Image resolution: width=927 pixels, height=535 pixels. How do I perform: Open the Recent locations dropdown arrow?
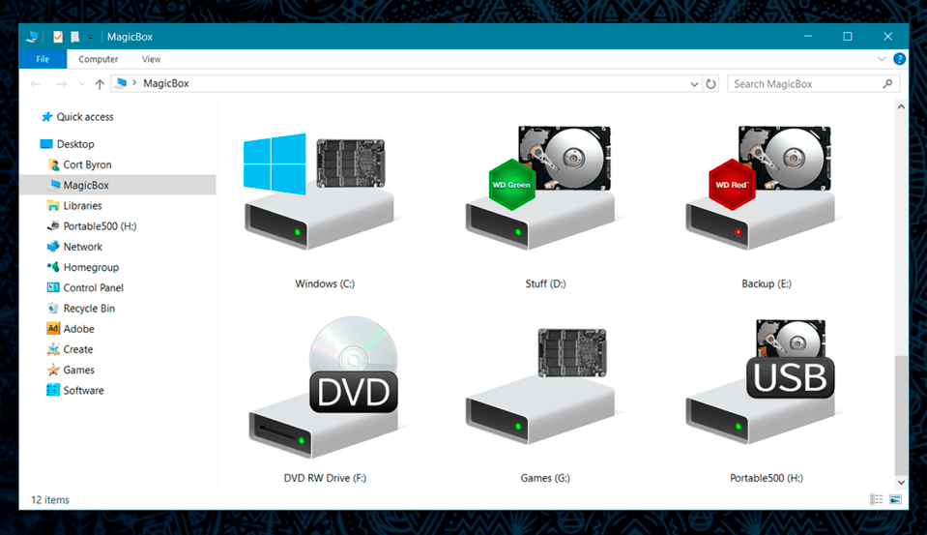pos(81,84)
